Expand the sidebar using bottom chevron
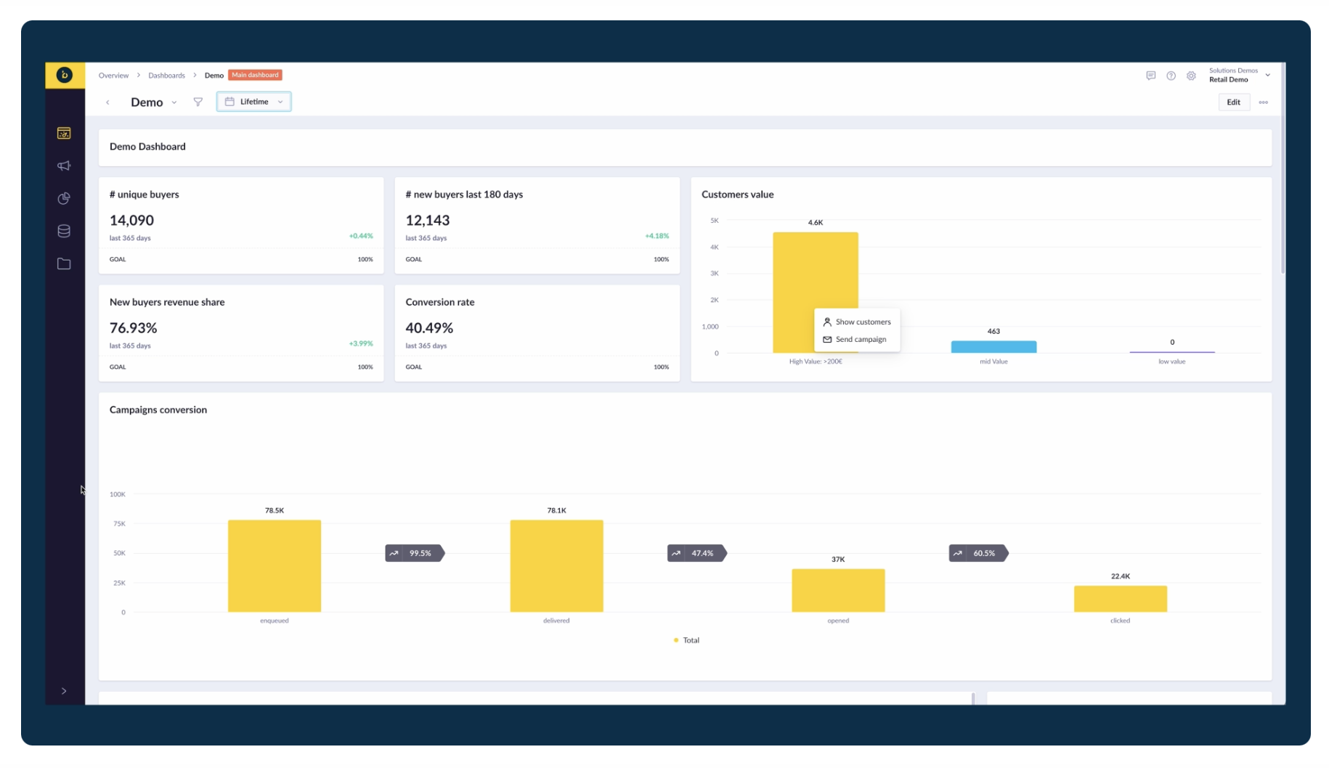1329x768 pixels. (64, 691)
